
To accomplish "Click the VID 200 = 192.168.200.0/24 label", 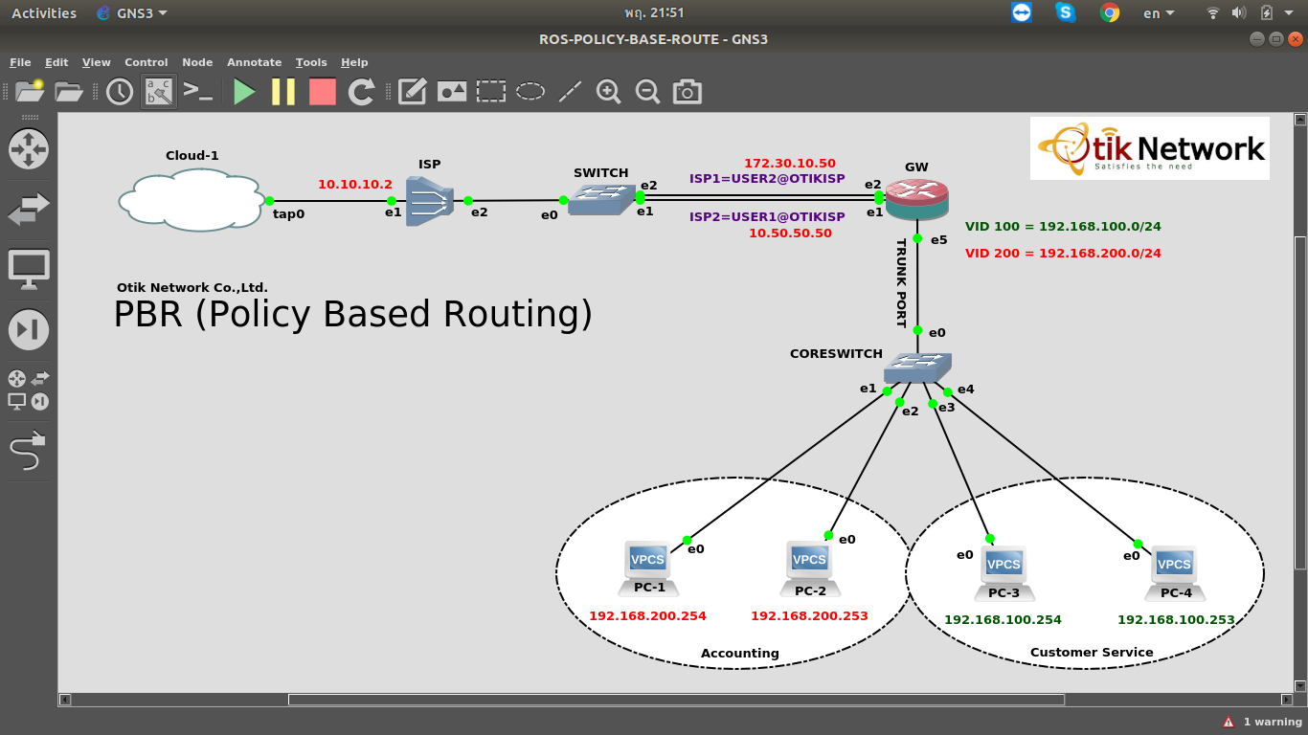I will pos(1063,254).
